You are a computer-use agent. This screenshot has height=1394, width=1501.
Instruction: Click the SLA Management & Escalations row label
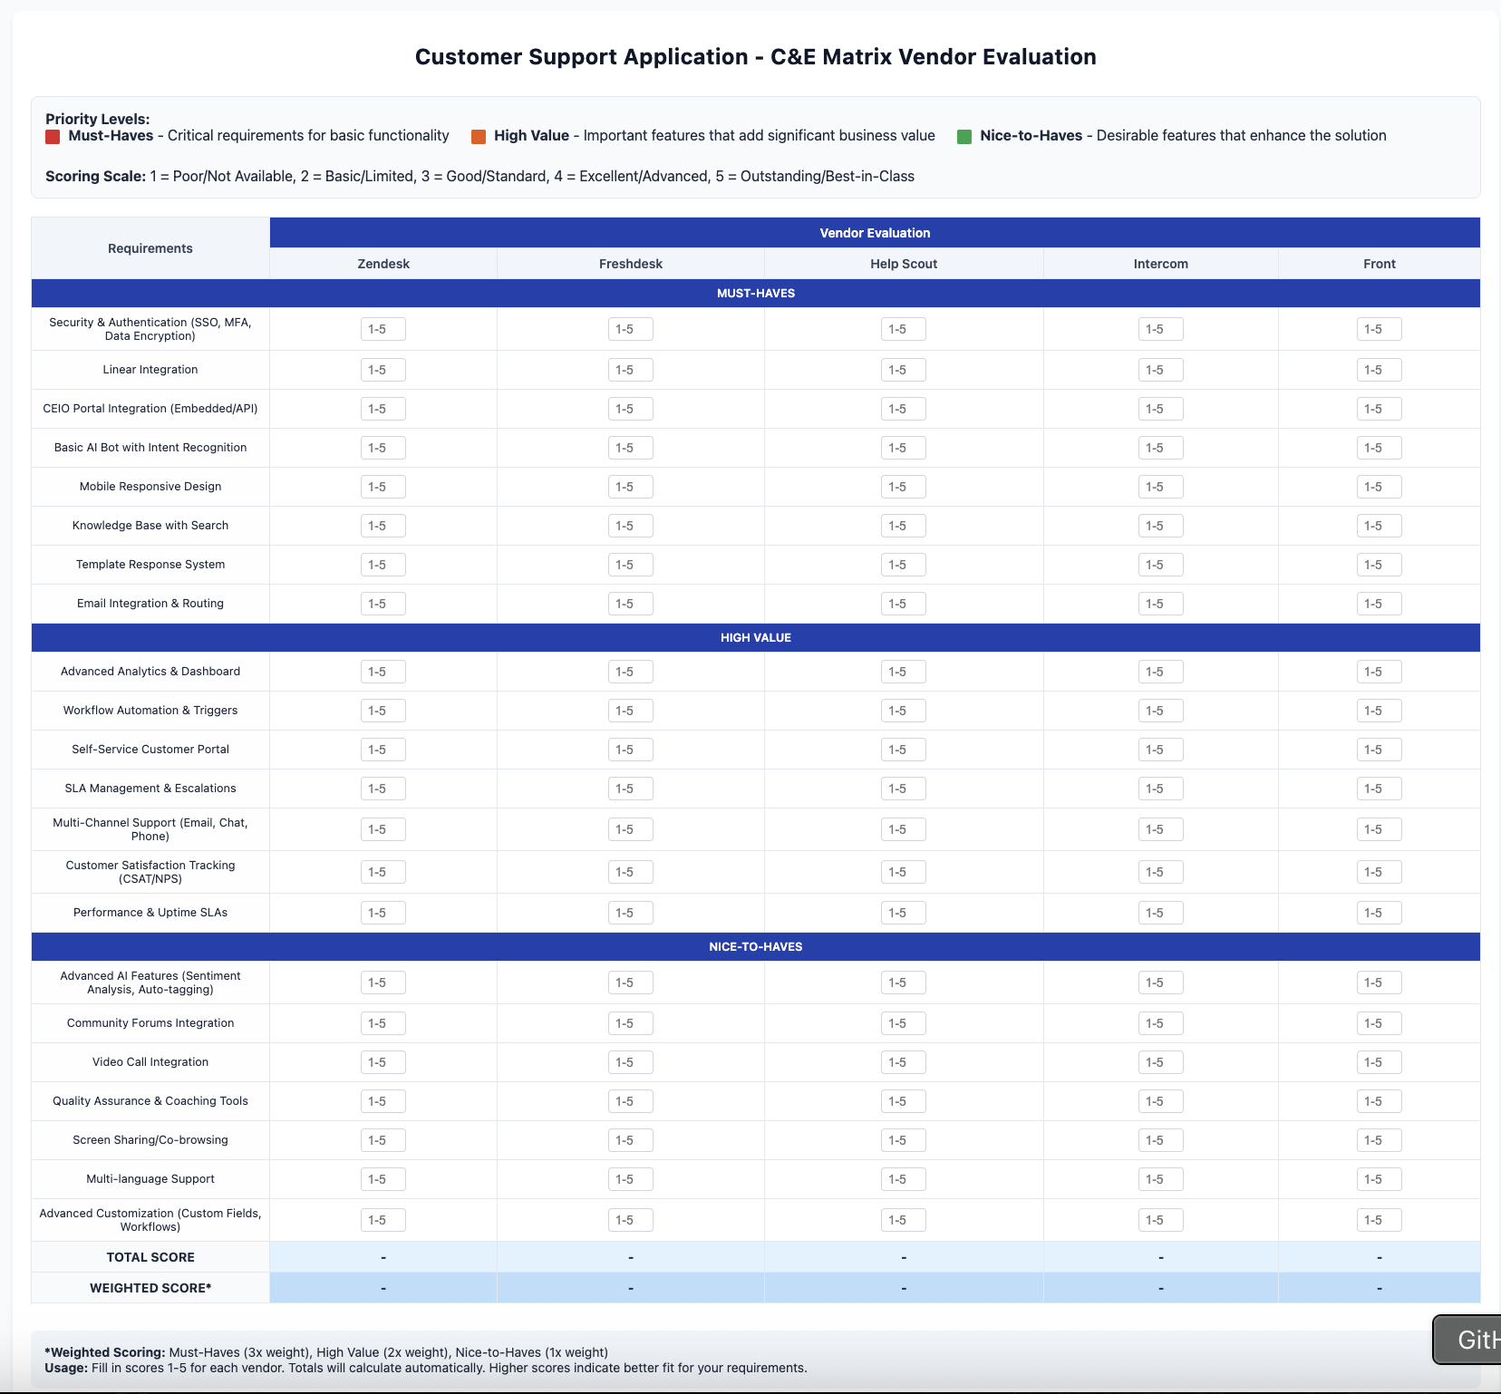click(150, 789)
